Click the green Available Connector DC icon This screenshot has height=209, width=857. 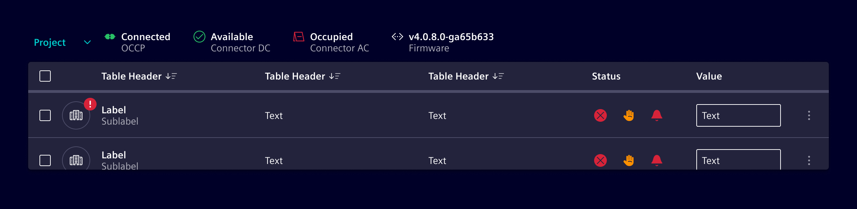tap(200, 37)
